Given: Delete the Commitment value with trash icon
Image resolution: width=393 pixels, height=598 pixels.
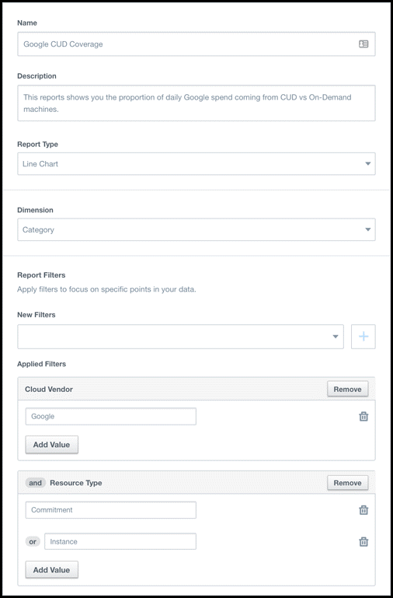Looking at the screenshot, I should (x=363, y=510).
